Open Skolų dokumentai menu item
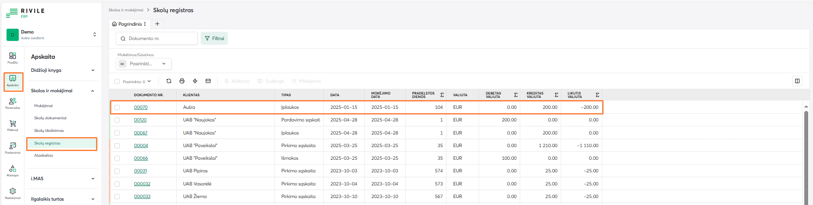 pyautogui.click(x=50, y=118)
